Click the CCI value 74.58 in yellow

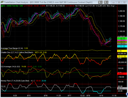tap(24, 67)
